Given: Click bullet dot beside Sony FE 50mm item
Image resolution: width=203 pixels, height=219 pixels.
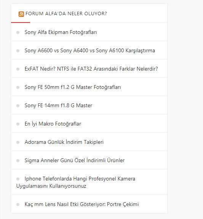Looking at the screenshot, I should [x=18, y=87].
